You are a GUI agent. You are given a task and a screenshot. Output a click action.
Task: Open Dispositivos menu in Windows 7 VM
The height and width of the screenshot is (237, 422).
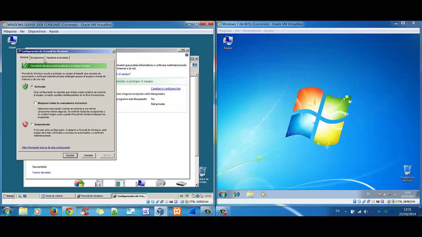252,31
